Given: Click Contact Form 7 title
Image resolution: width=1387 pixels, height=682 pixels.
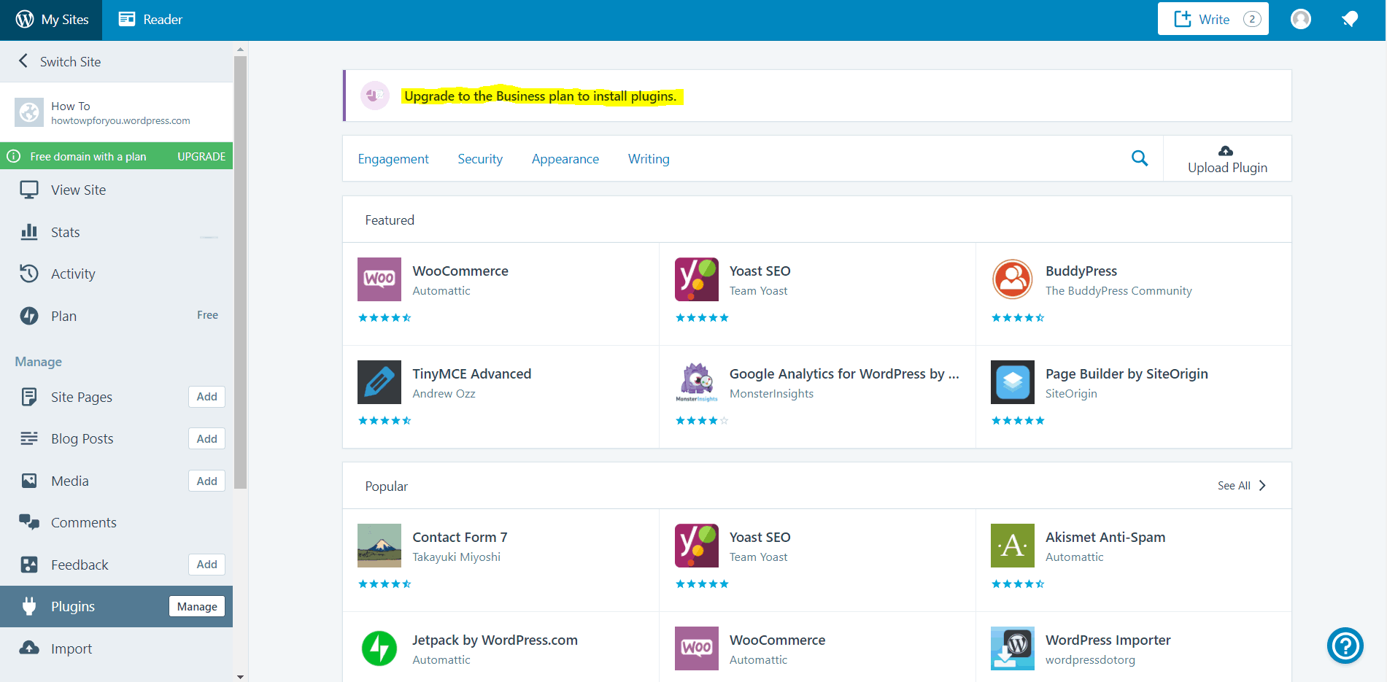Looking at the screenshot, I should [x=460, y=537].
